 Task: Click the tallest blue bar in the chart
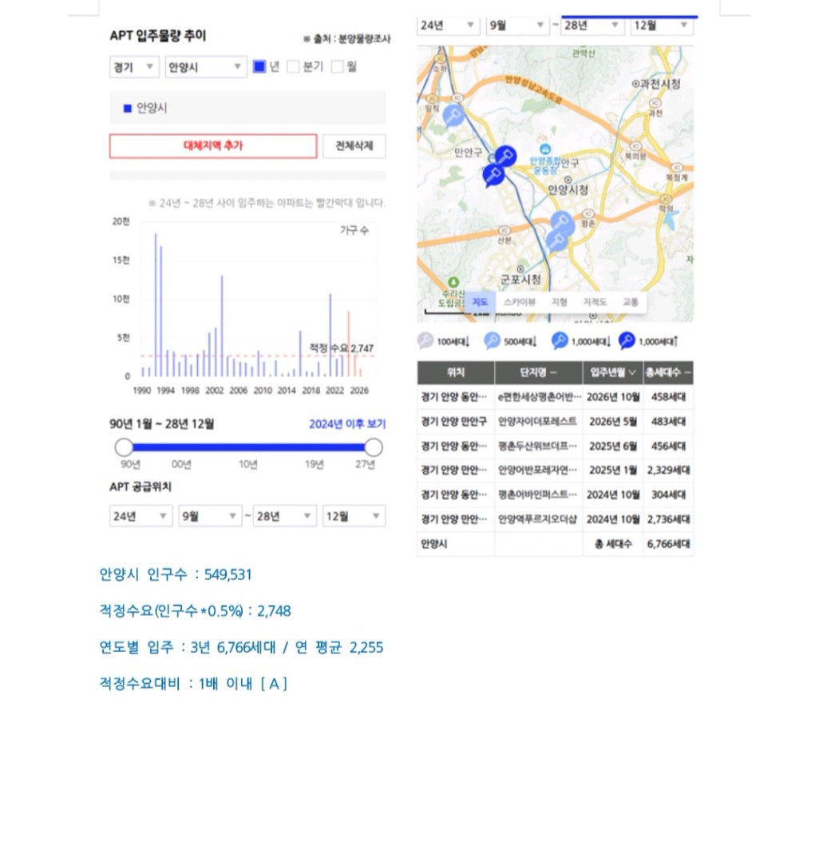point(156,305)
